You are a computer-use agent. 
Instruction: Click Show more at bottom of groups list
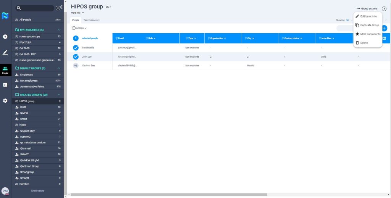37,191
